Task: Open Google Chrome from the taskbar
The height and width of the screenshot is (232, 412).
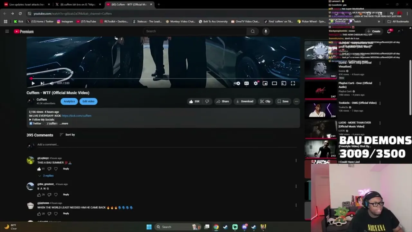Action: pos(216,227)
